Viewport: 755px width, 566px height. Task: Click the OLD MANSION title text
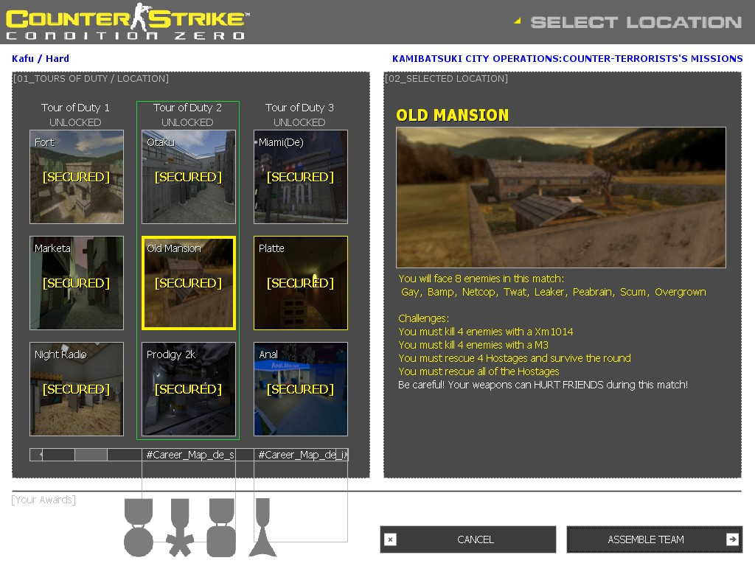tap(453, 116)
